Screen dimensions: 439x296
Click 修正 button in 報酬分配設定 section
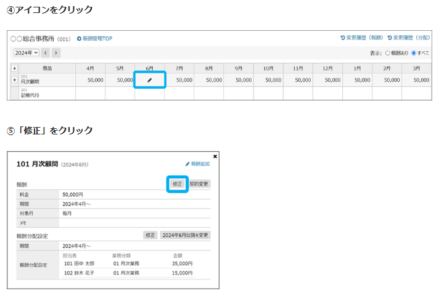pos(150,235)
